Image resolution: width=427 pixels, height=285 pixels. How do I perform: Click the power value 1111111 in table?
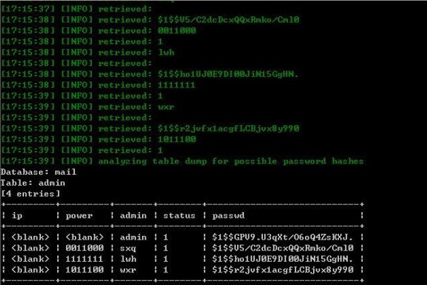pyautogui.click(x=84, y=259)
